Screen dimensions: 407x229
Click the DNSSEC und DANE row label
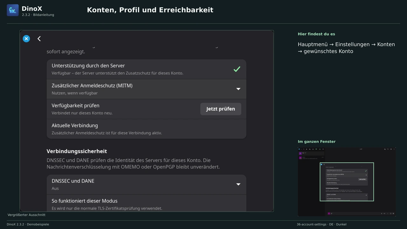pyautogui.click(x=73, y=181)
